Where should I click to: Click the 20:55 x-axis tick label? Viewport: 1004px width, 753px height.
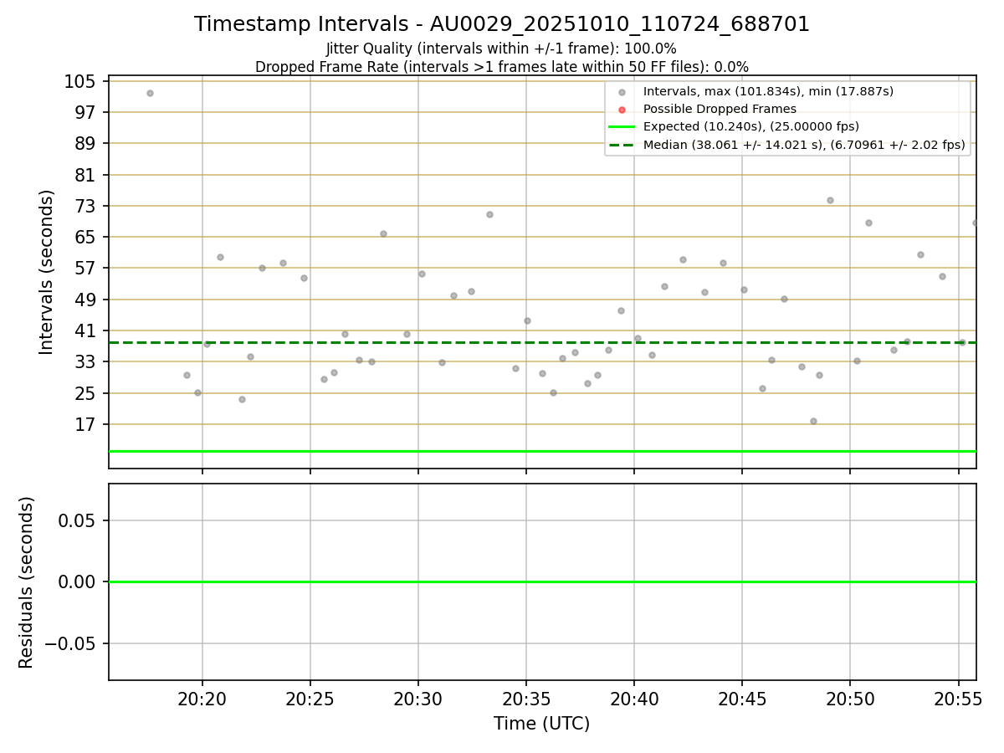pyautogui.click(x=958, y=700)
